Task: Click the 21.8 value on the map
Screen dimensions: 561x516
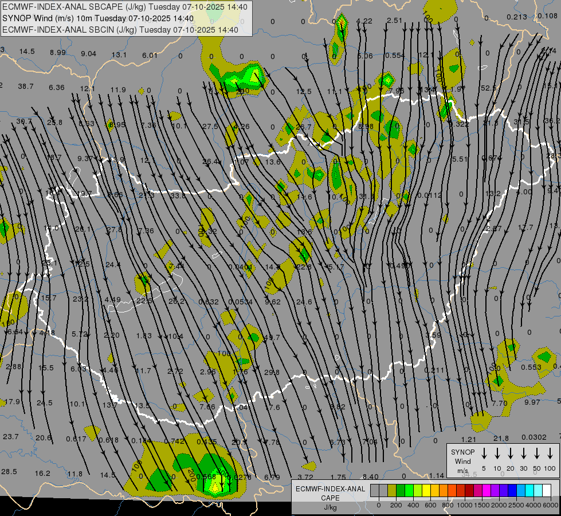Action: tap(501, 438)
